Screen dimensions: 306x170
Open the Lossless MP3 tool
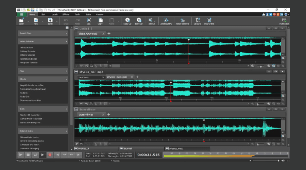166,21
